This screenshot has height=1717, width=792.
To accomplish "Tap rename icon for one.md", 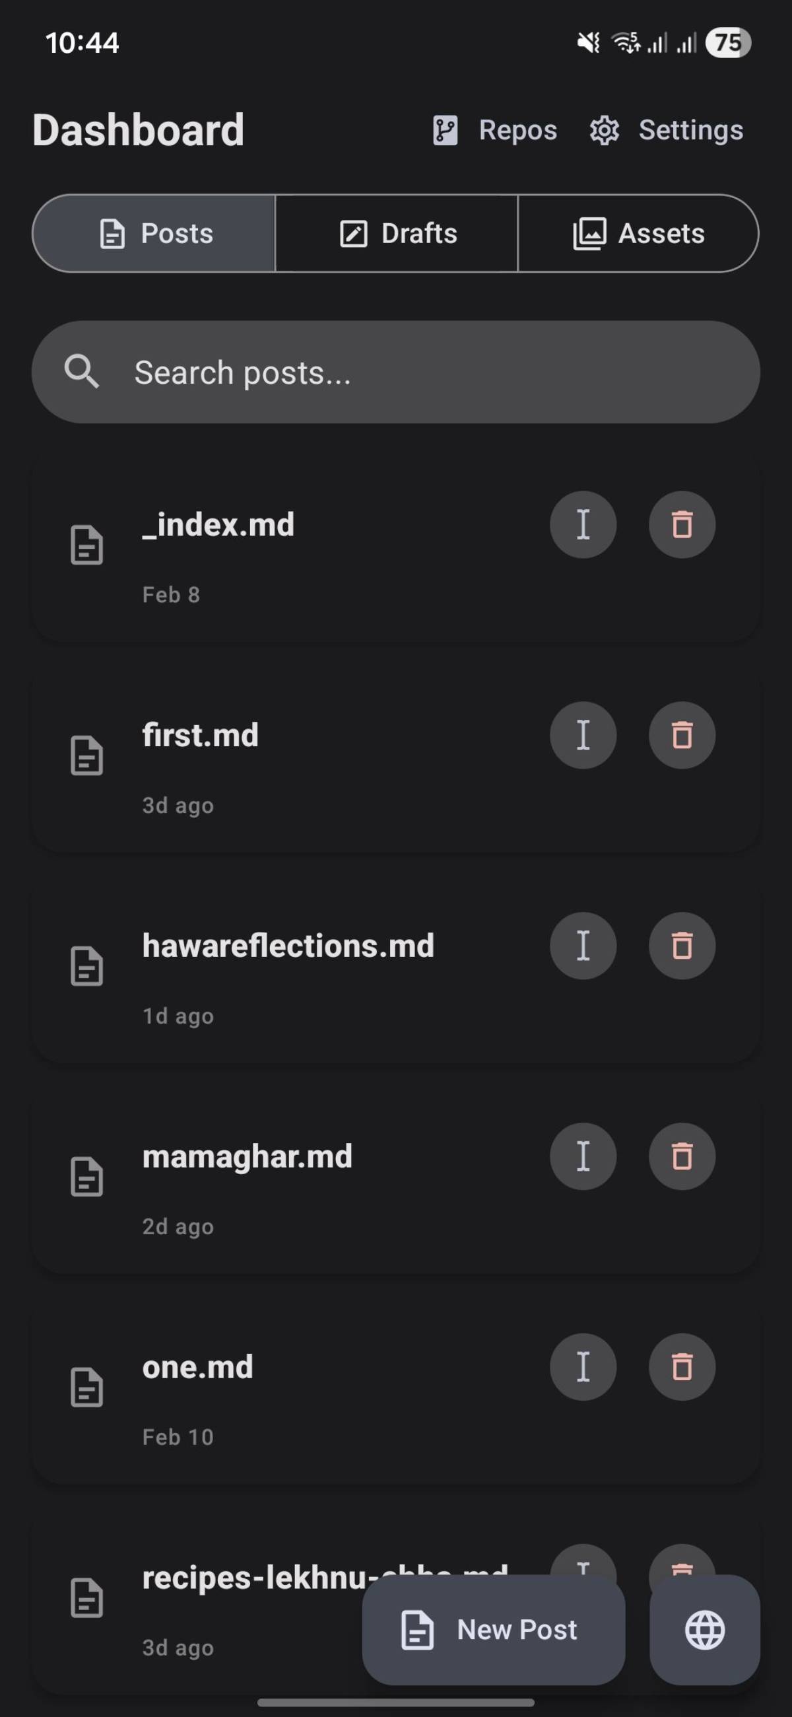I will coord(583,1367).
